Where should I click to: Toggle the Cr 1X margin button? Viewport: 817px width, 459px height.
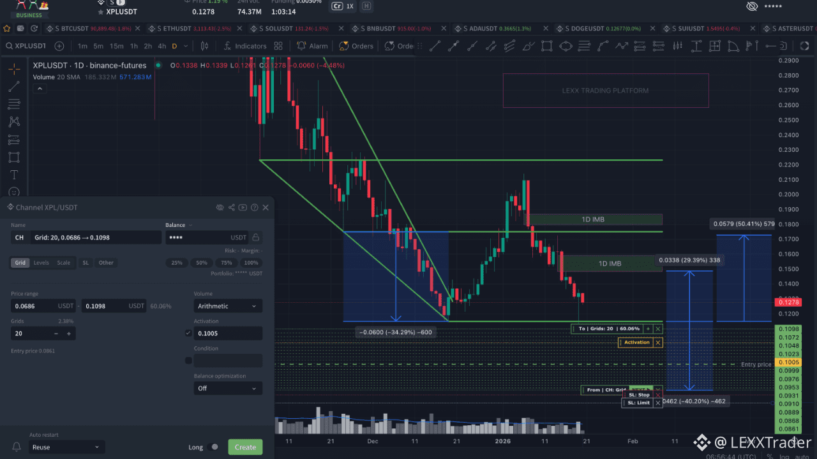pyautogui.click(x=343, y=6)
